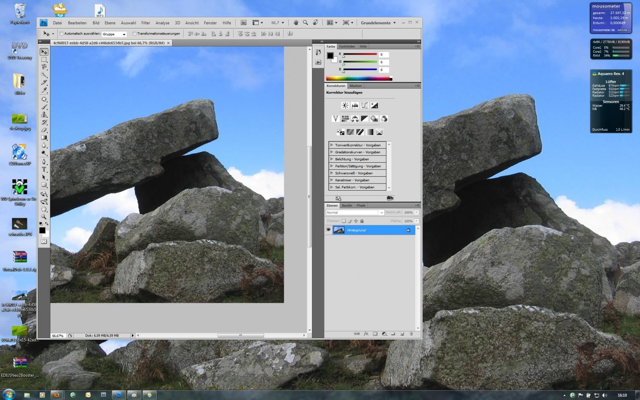The image size is (640, 400).
Task: Open the Filter menu
Action: coord(146,23)
